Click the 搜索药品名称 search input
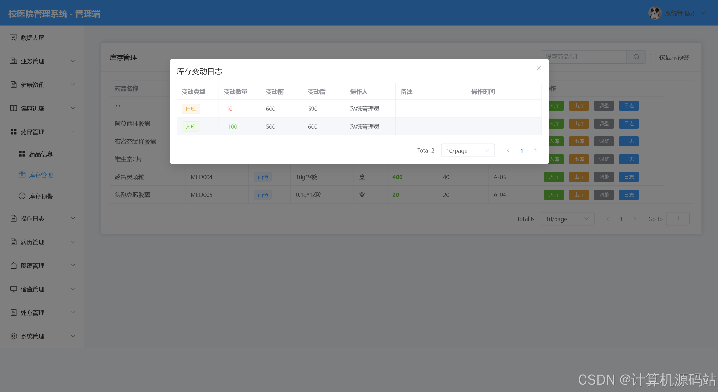The width and height of the screenshot is (718, 392). 584,57
